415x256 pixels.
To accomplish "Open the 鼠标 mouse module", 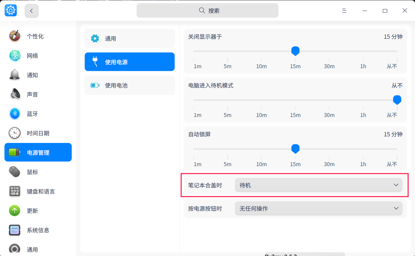I will click(38, 172).
